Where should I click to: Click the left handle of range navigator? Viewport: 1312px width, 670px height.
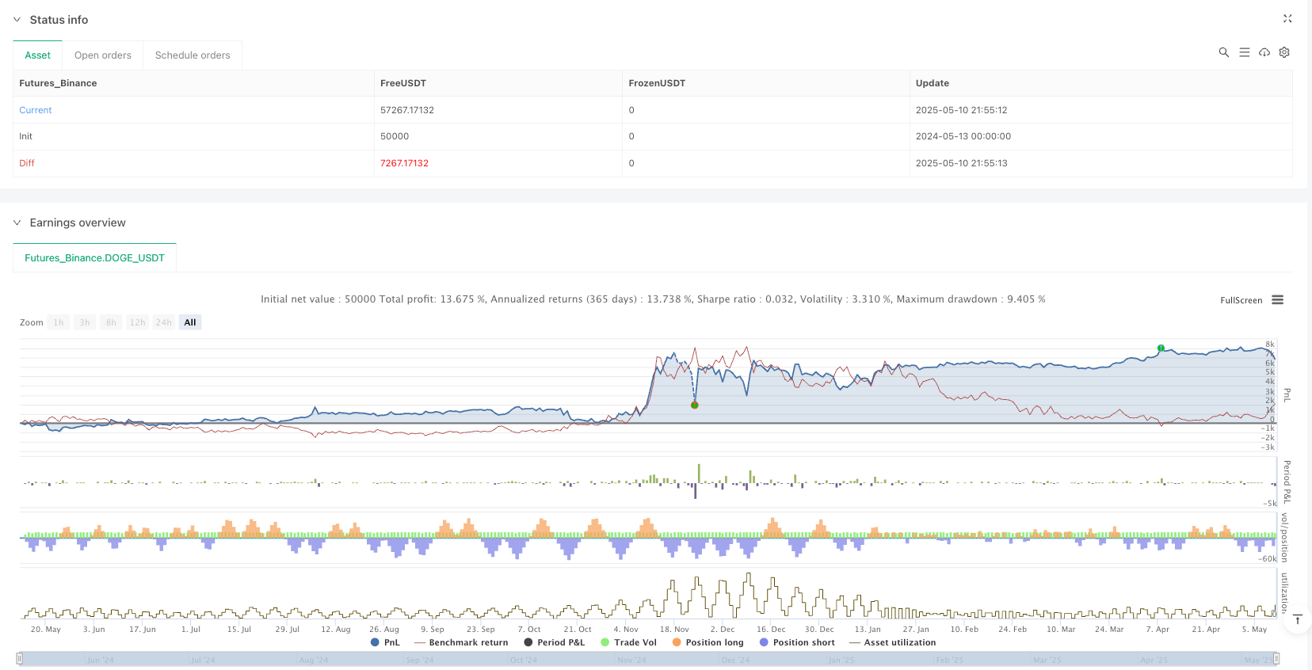(x=20, y=658)
